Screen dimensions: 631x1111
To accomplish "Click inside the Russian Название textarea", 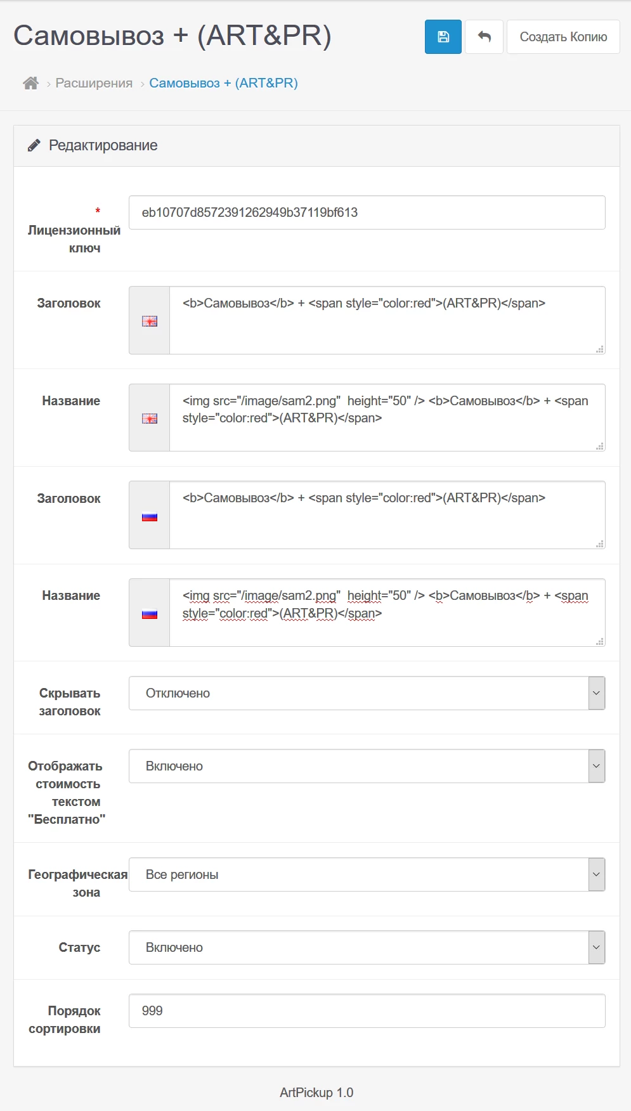I will [387, 613].
